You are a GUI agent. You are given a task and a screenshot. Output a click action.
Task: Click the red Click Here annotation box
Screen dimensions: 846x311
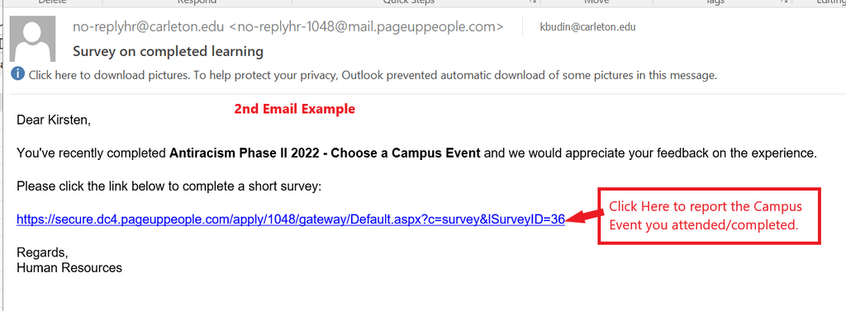pos(709,215)
